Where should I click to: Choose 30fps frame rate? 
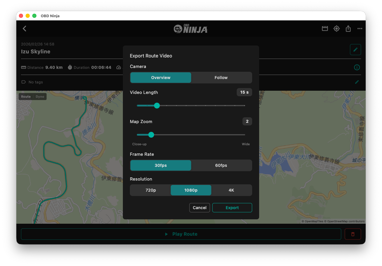[161, 165]
